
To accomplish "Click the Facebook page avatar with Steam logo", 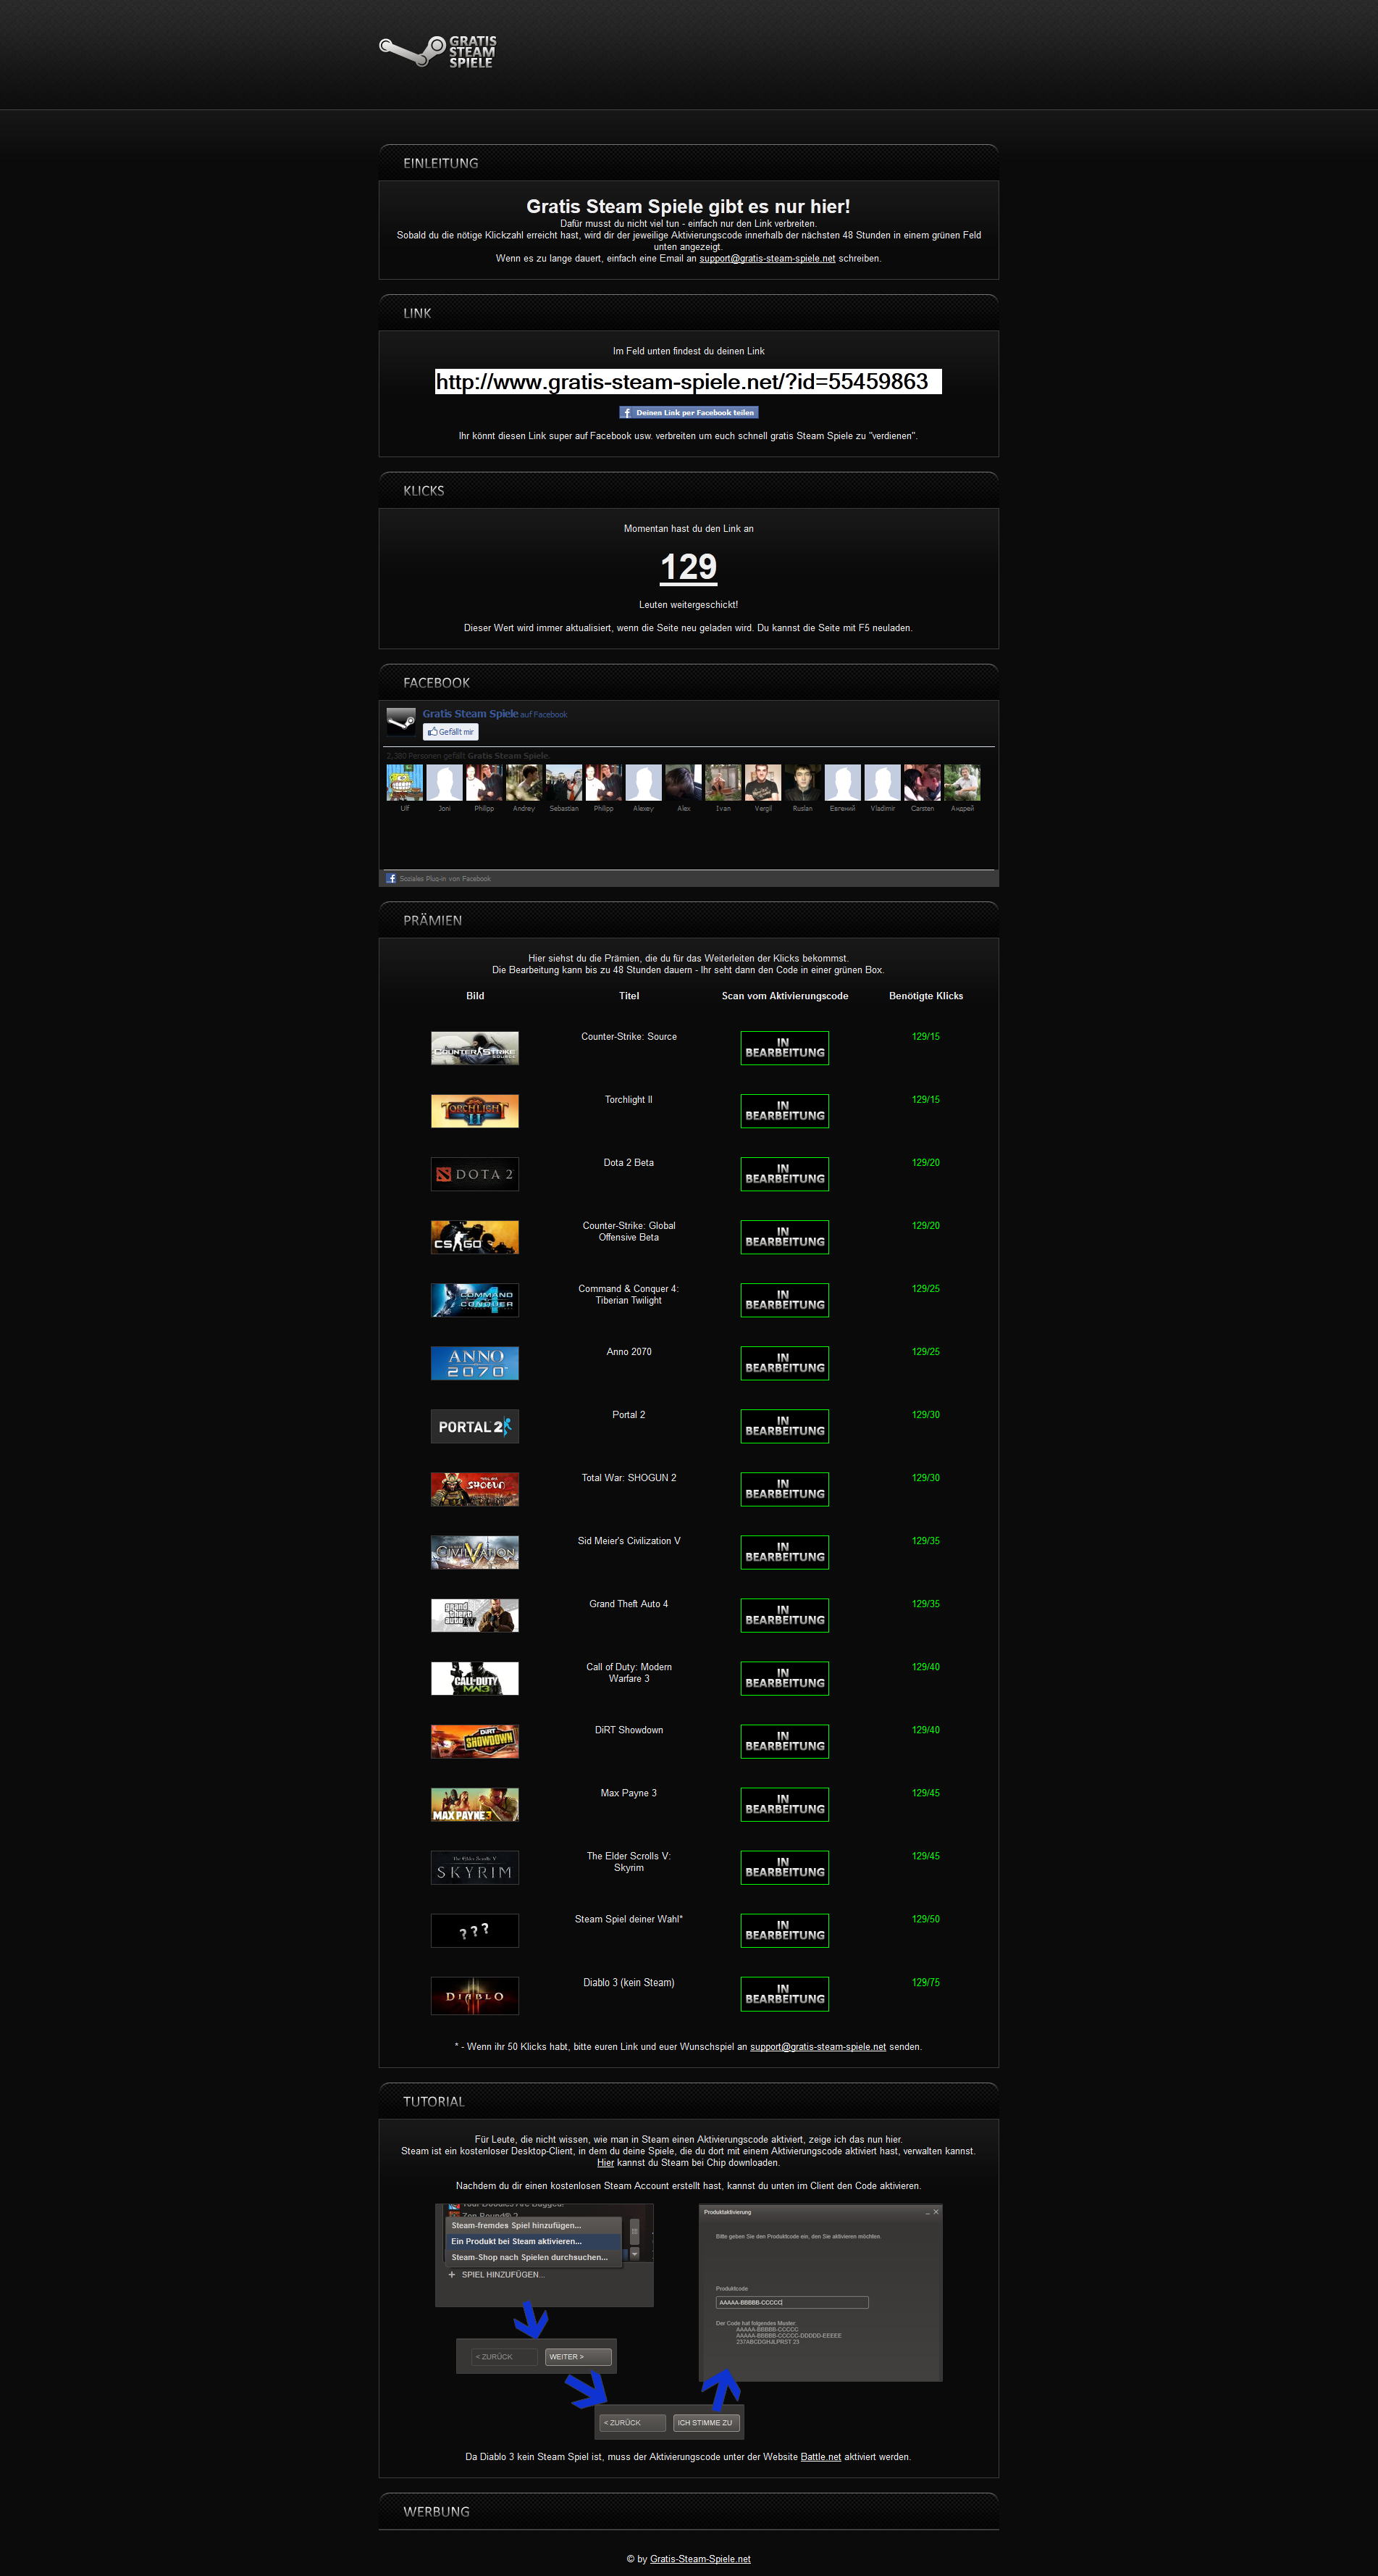I will point(402,721).
